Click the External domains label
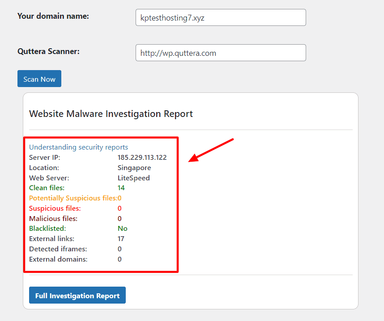 click(58, 259)
